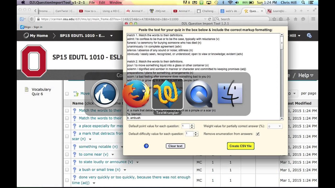
Task: Expand 'a bush or small tree' action menu
Action: pyautogui.click(x=125, y=170)
